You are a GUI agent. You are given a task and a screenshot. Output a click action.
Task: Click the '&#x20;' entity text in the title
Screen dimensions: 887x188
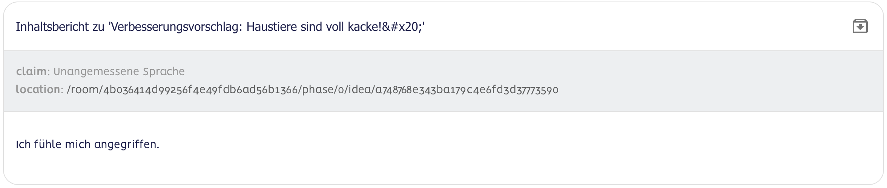403,27
